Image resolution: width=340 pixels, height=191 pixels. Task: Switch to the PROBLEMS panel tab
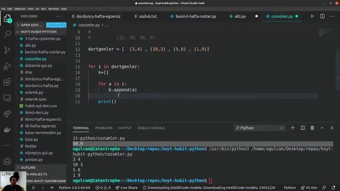[104, 128]
